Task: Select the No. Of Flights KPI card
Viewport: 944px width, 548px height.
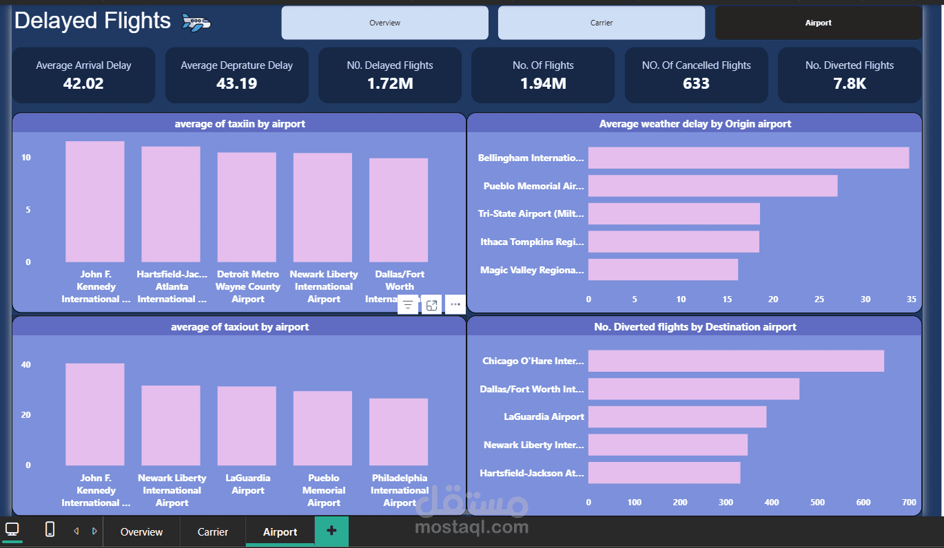Action: click(x=542, y=75)
